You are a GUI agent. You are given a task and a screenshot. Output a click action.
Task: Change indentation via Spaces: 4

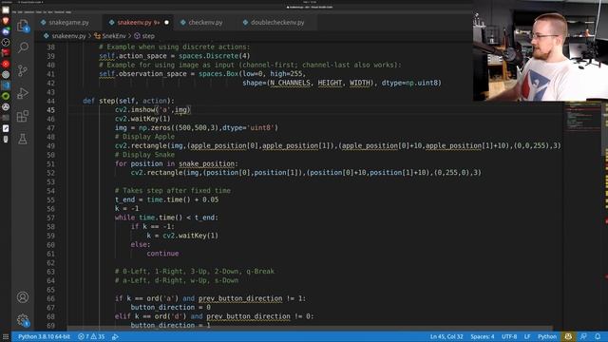coord(483,336)
